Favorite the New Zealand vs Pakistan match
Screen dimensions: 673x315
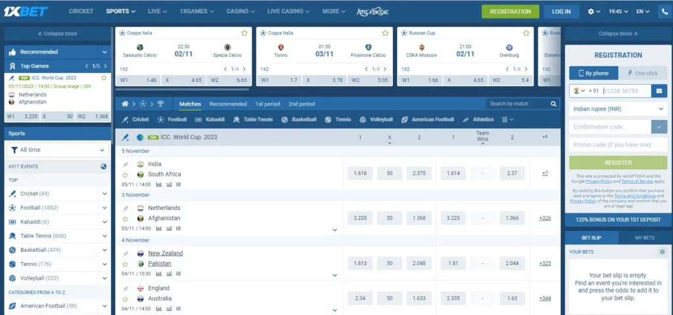[x=125, y=264]
